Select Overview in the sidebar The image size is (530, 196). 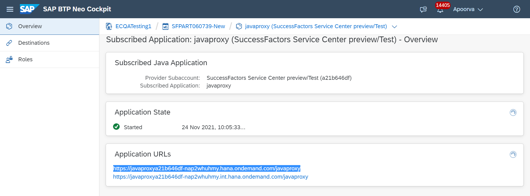pos(49,26)
